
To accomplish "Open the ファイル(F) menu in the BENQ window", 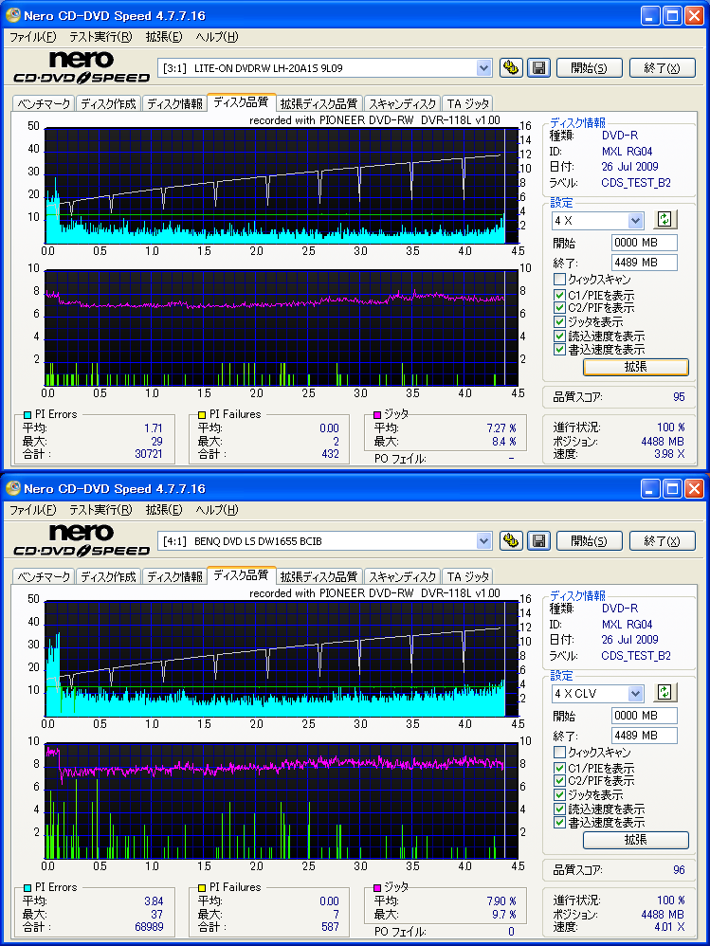I will click(x=32, y=510).
